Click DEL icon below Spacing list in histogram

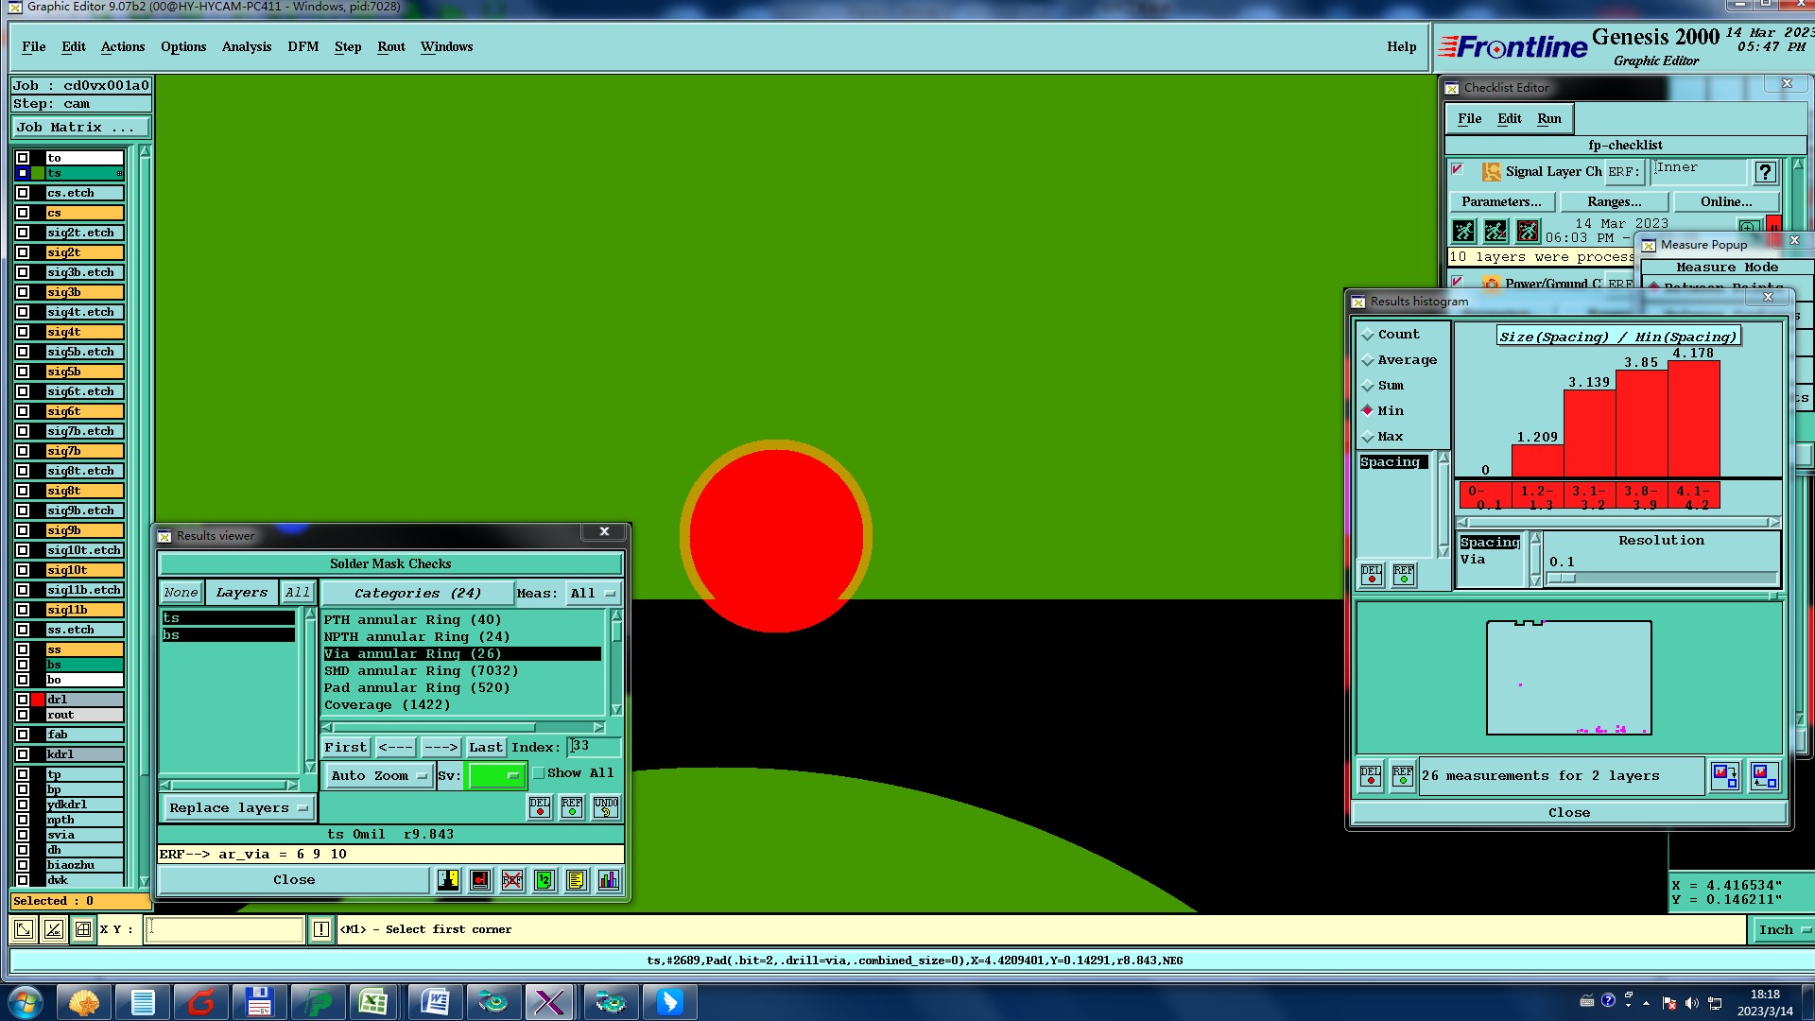click(x=1372, y=574)
